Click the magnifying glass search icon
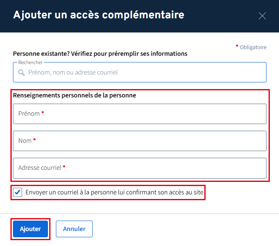 [22, 72]
